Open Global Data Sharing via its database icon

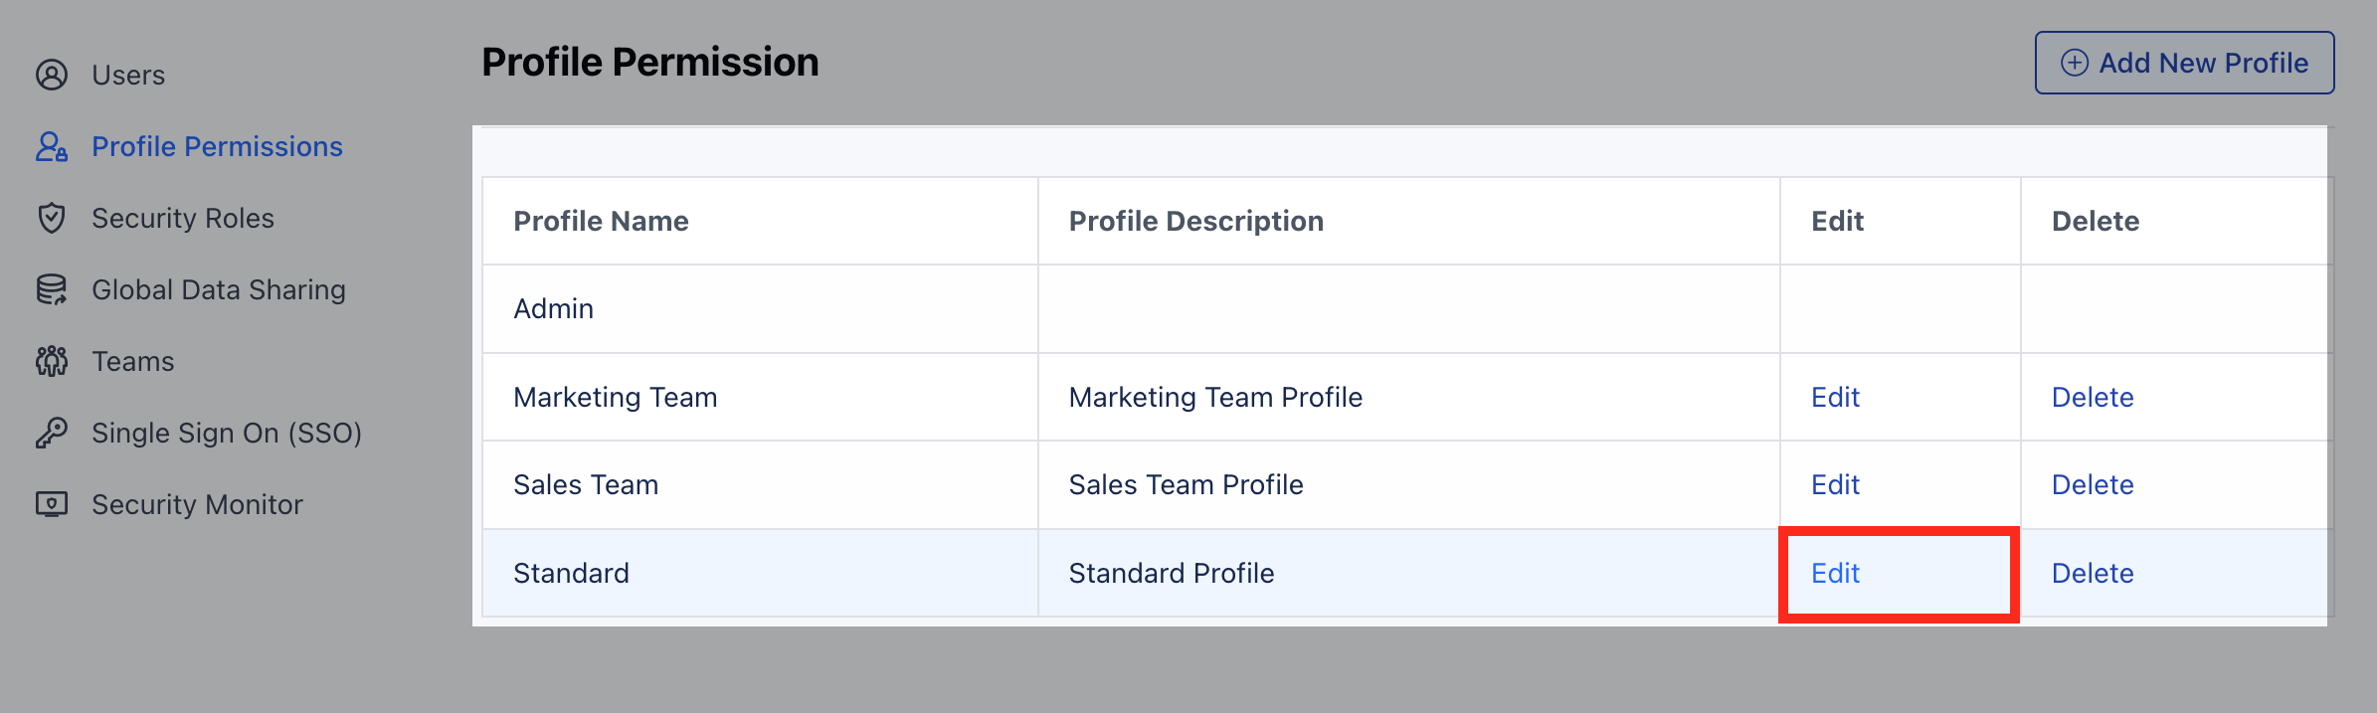(52, 289)
